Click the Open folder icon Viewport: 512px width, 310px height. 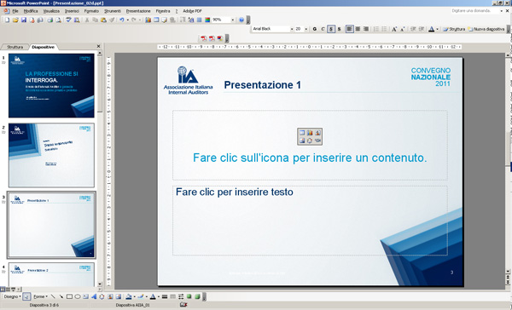coord(15,20)
